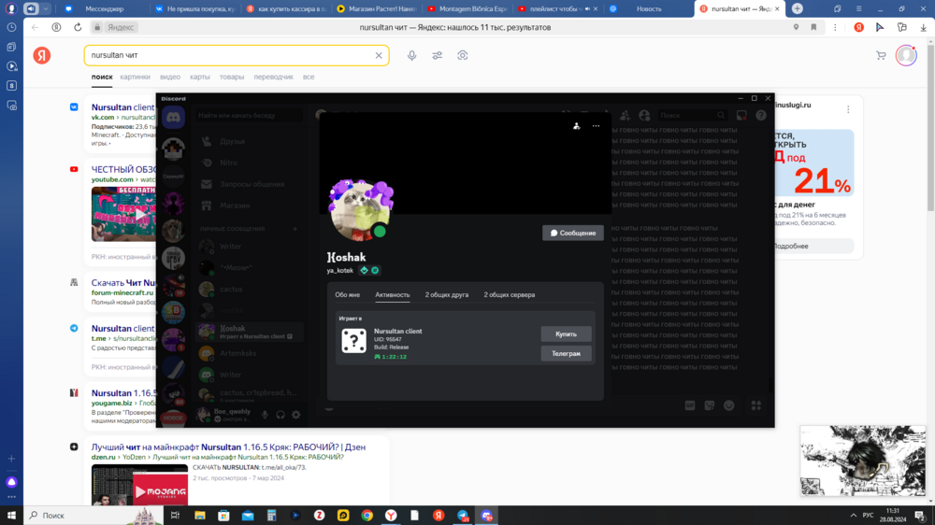Open Alice assistant icon in browser sidebar
Viewport: 935px width, 525px height.
(11, 482)
